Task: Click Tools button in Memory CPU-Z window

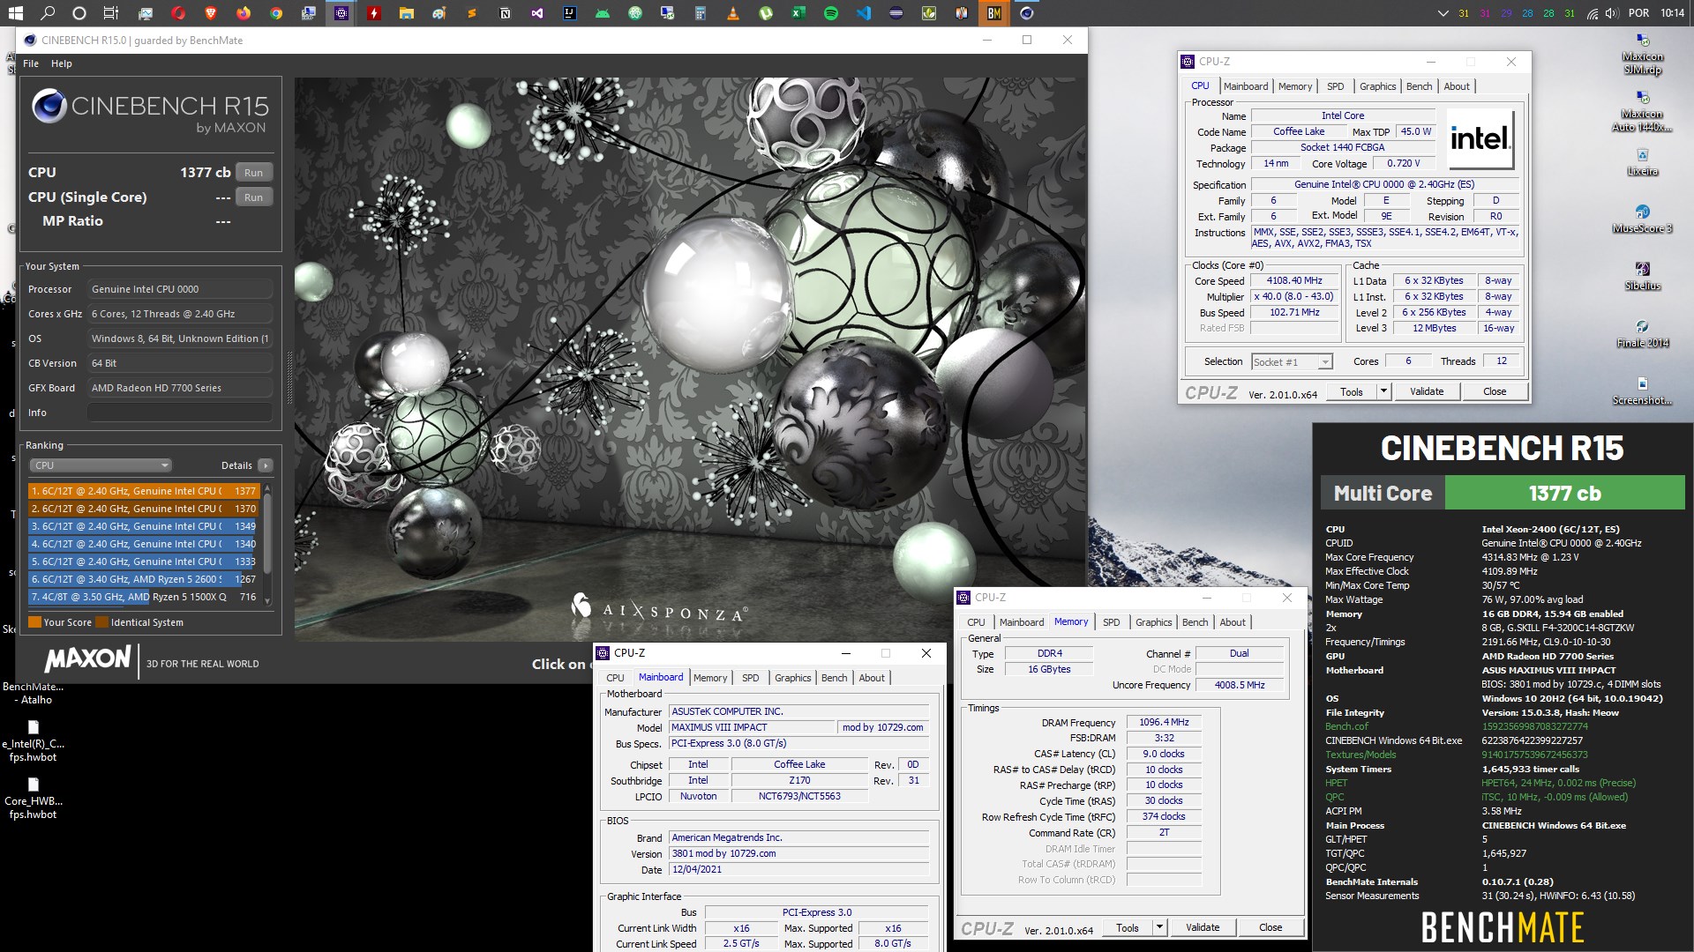Action: [x=1128, y=927]
